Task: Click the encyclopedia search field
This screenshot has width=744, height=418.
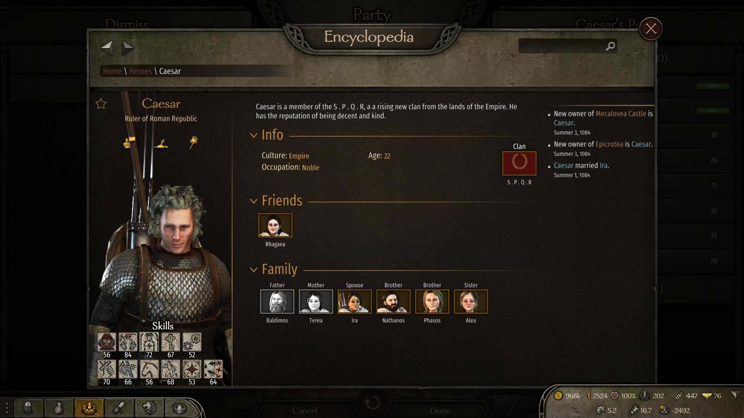Action: pos(562,46)
